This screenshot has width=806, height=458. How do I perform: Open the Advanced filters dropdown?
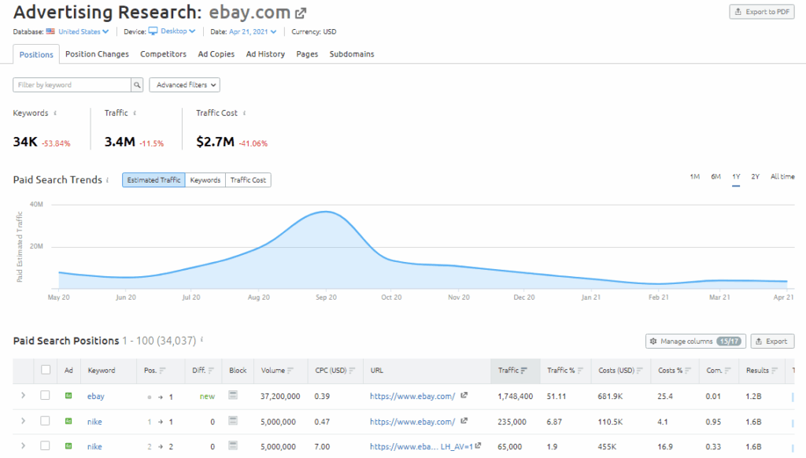coord(184,85)
